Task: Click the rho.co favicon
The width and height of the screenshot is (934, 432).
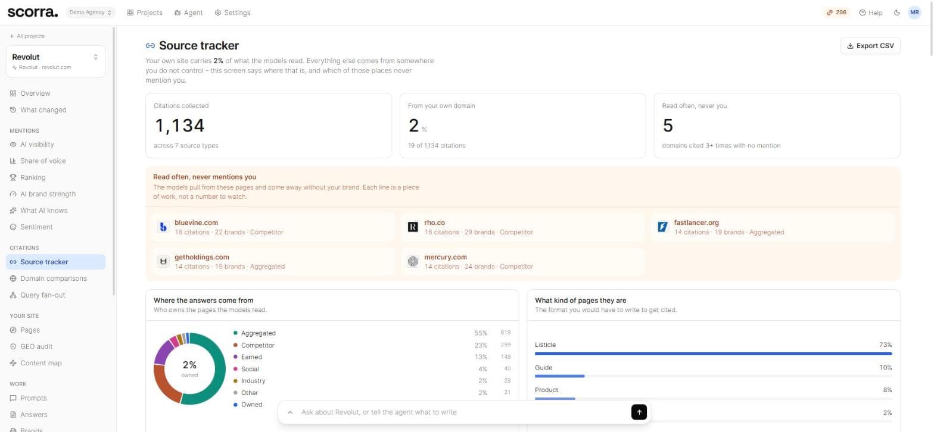Action: coord(413,227)
